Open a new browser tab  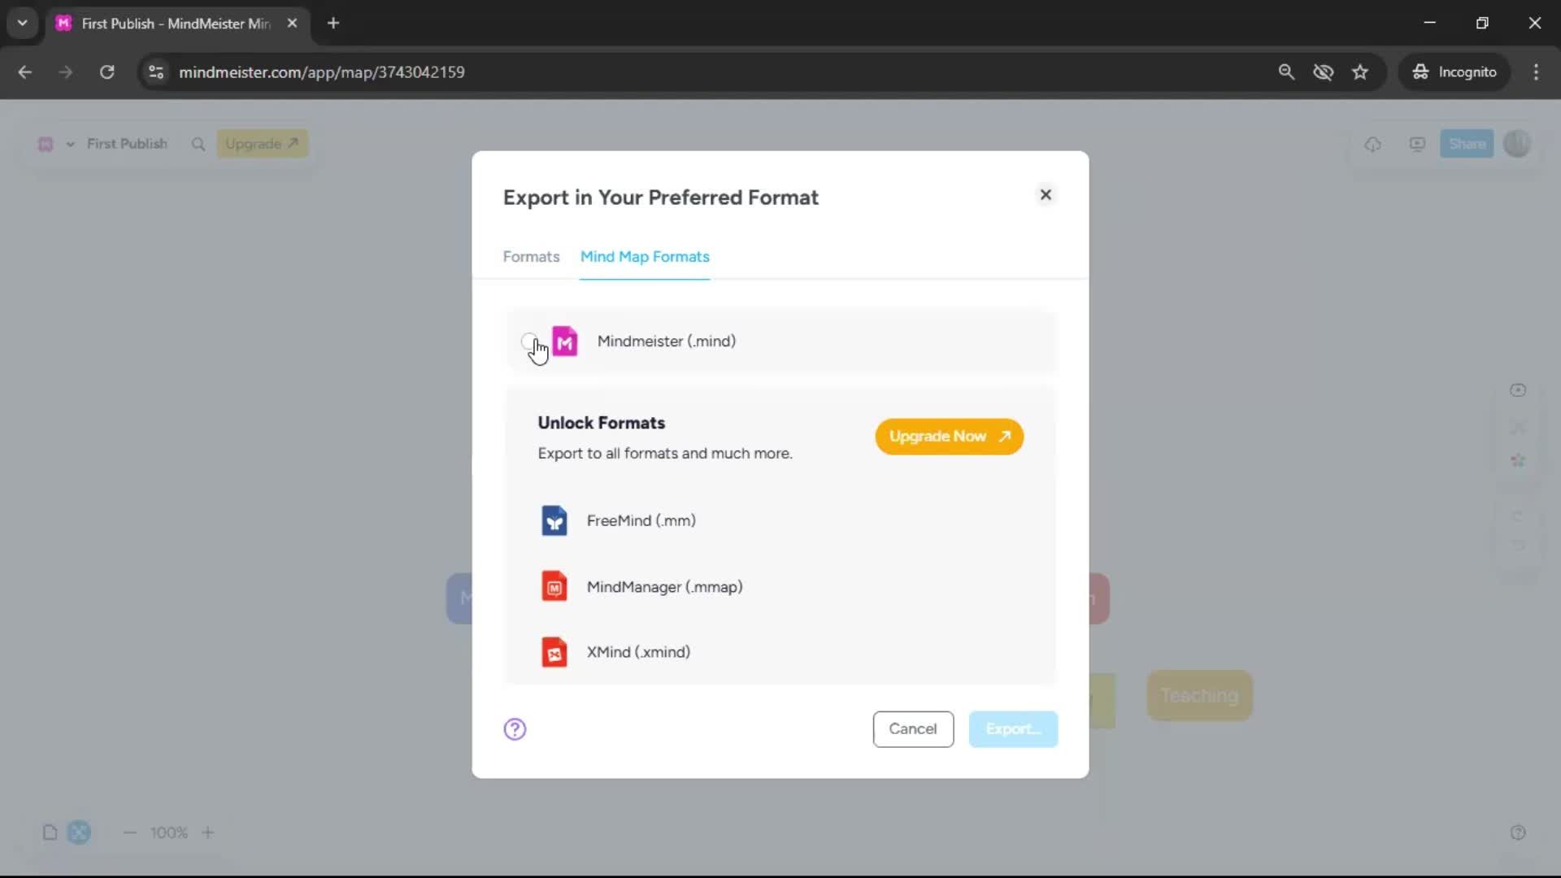tap(333, 24)
